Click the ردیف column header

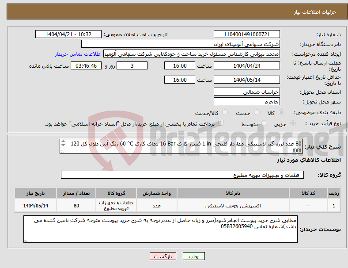click(334, 193)
